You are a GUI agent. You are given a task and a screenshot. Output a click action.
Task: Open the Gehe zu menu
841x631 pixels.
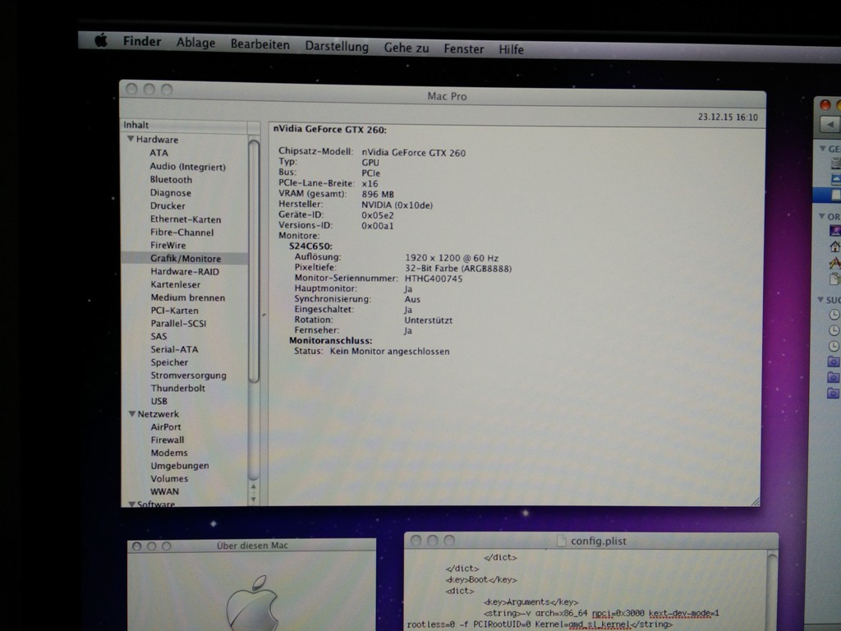pyautogui.click(x=407, y=48)
